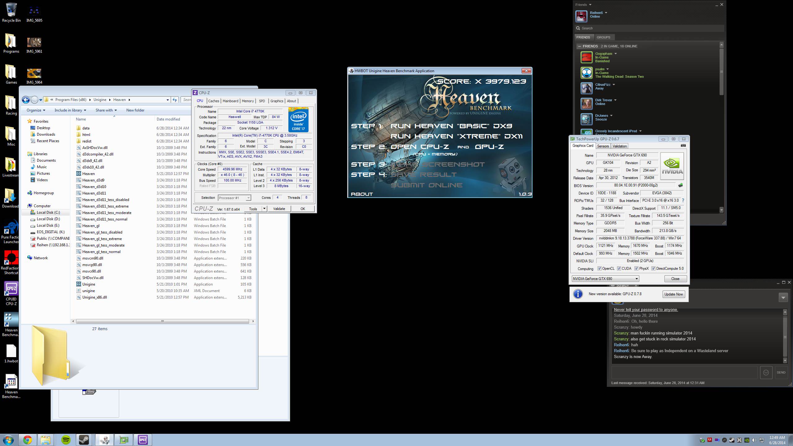Click SEND in Steam chat

tap(781, 372)
